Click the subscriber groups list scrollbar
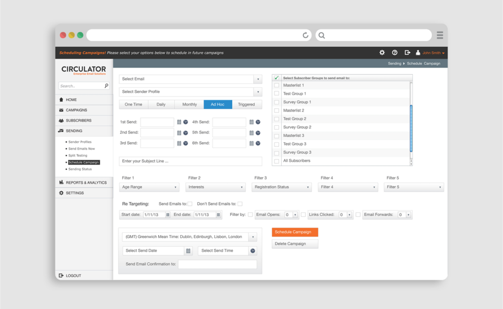503x309 pixels. click(x=411, y=128)
